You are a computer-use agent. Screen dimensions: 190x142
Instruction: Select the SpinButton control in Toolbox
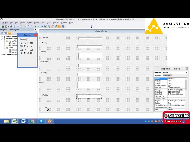25,53
